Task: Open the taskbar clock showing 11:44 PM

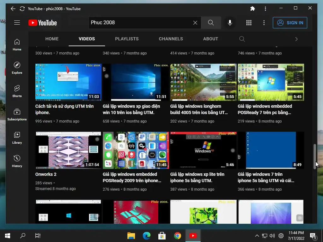Action: pyautogui.click(x=296, y=236)
